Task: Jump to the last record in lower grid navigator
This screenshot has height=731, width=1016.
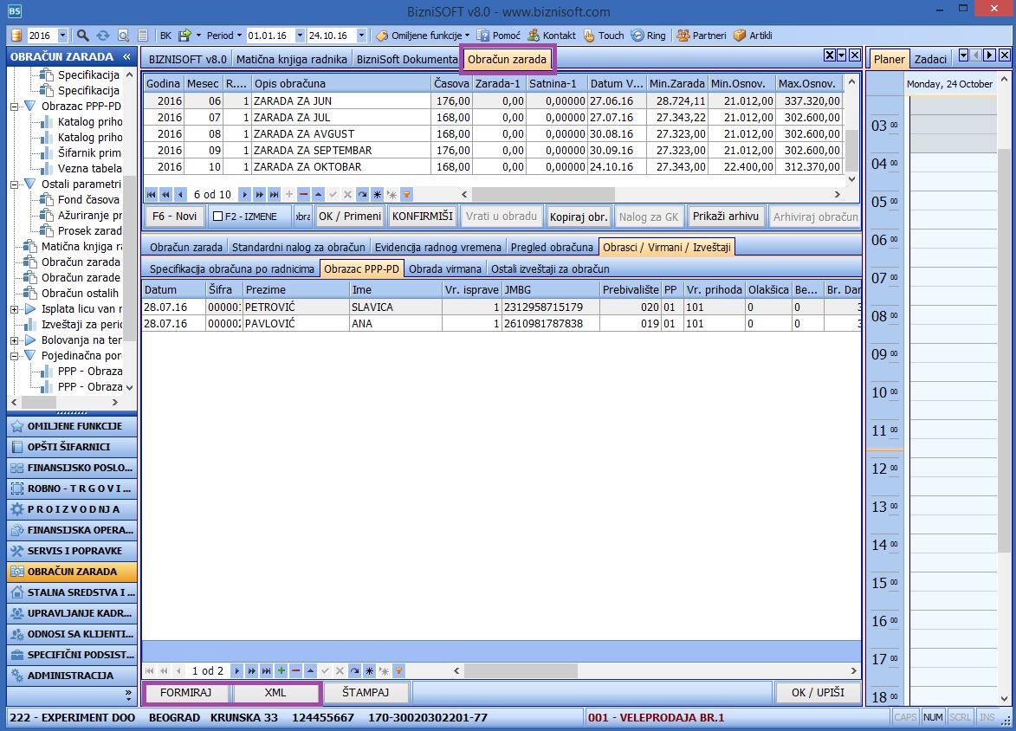Action: coord(266,670)
